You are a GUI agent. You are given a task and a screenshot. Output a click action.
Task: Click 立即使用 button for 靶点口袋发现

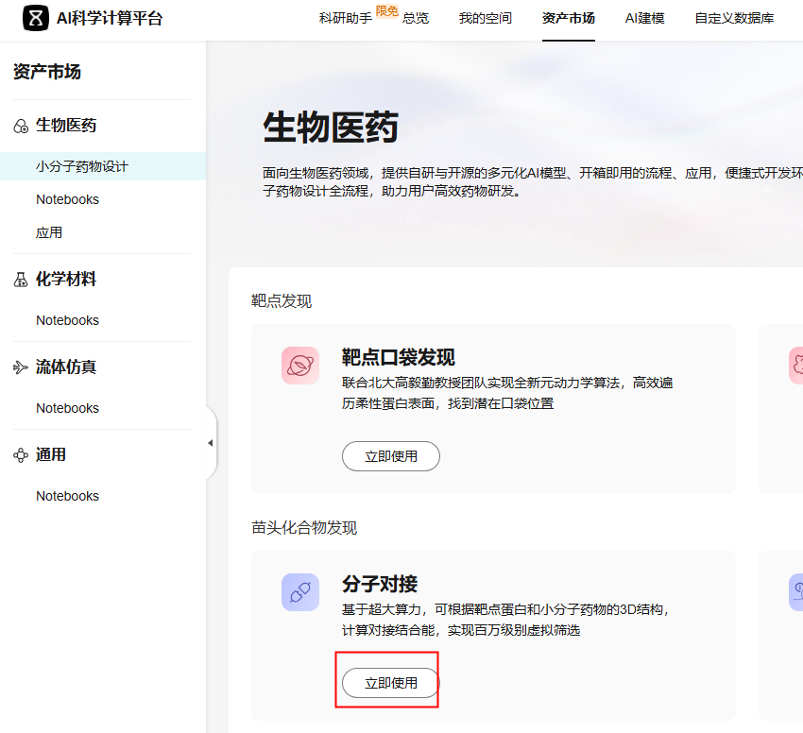(x=390, y=456)
